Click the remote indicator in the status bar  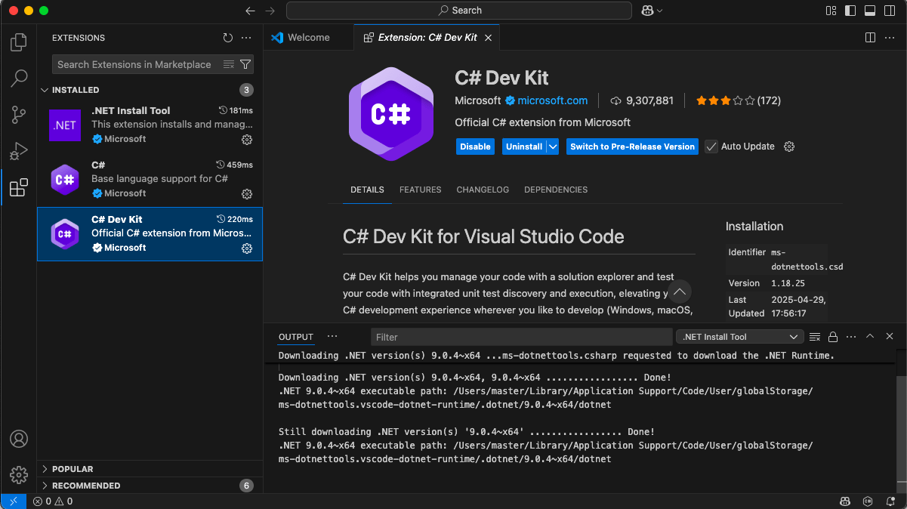click(13, 501)
